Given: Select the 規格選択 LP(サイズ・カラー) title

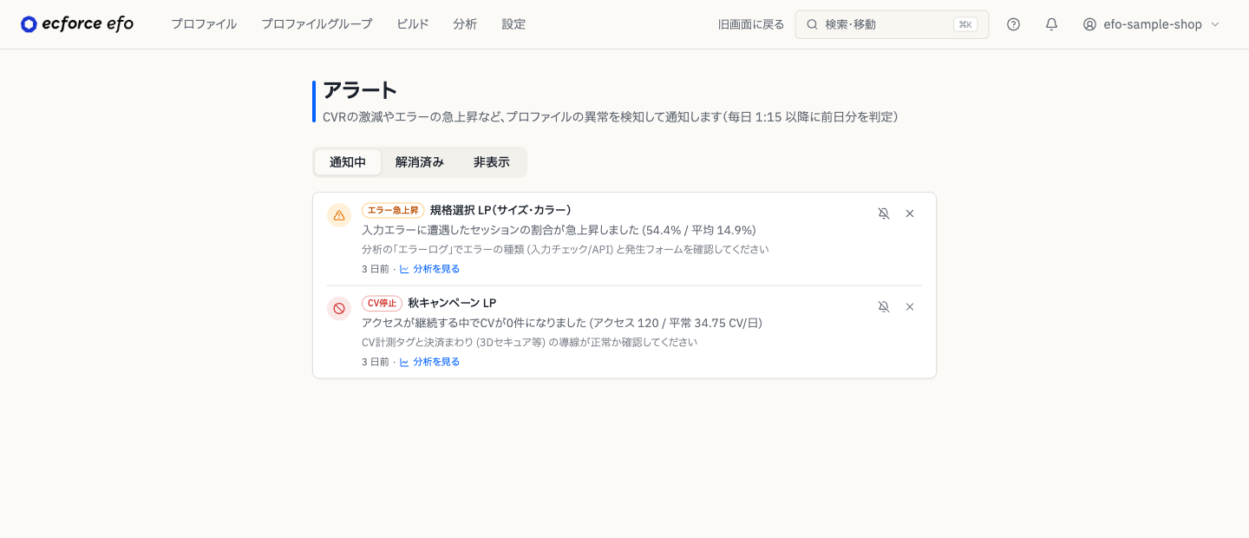Looking at the screenshot, I should tap(500, 210).
